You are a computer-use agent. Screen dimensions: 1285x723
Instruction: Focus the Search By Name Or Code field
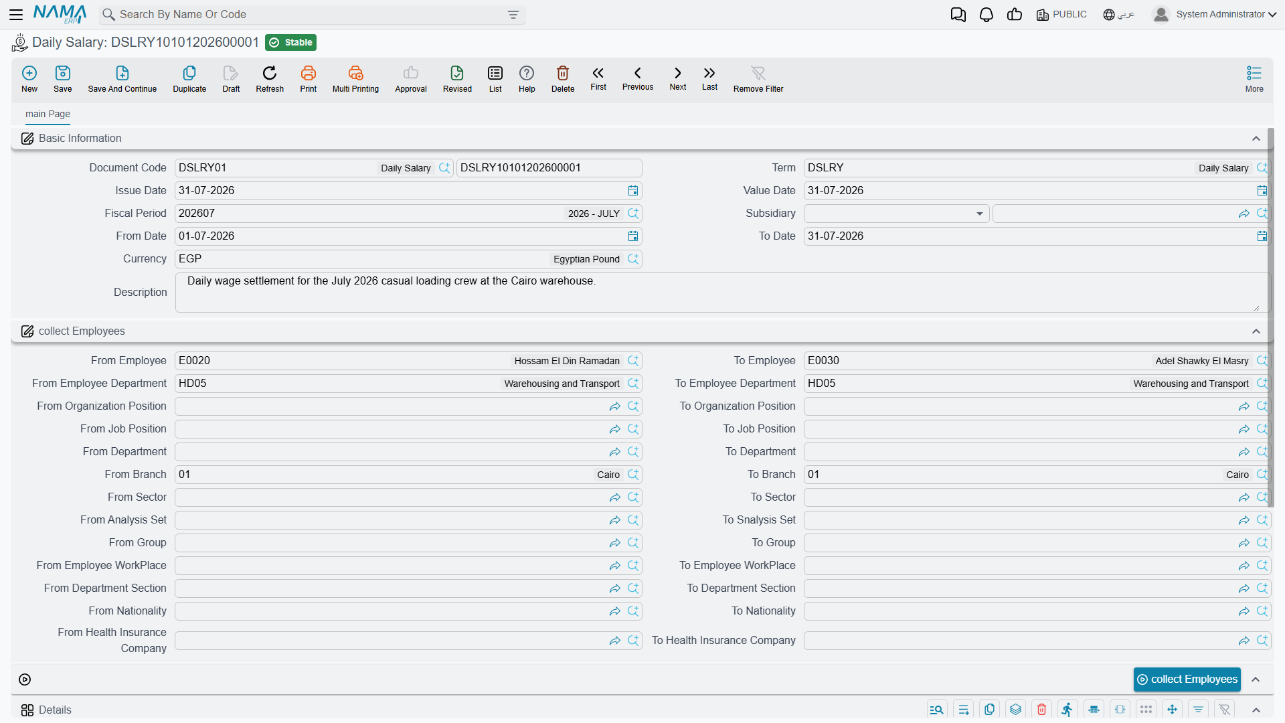(311, 15)
